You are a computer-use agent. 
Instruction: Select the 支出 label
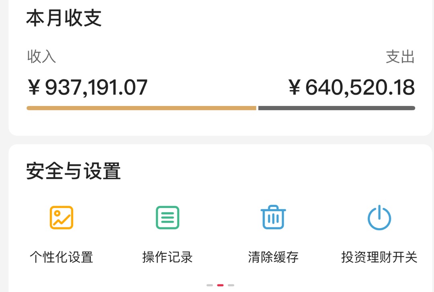point(400,57)
